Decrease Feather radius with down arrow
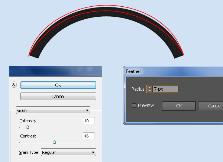 pos(150,91)
